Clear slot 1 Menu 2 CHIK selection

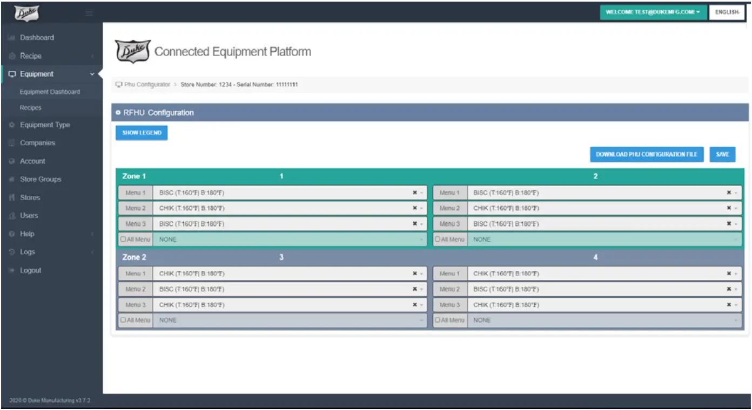point(414,208)
